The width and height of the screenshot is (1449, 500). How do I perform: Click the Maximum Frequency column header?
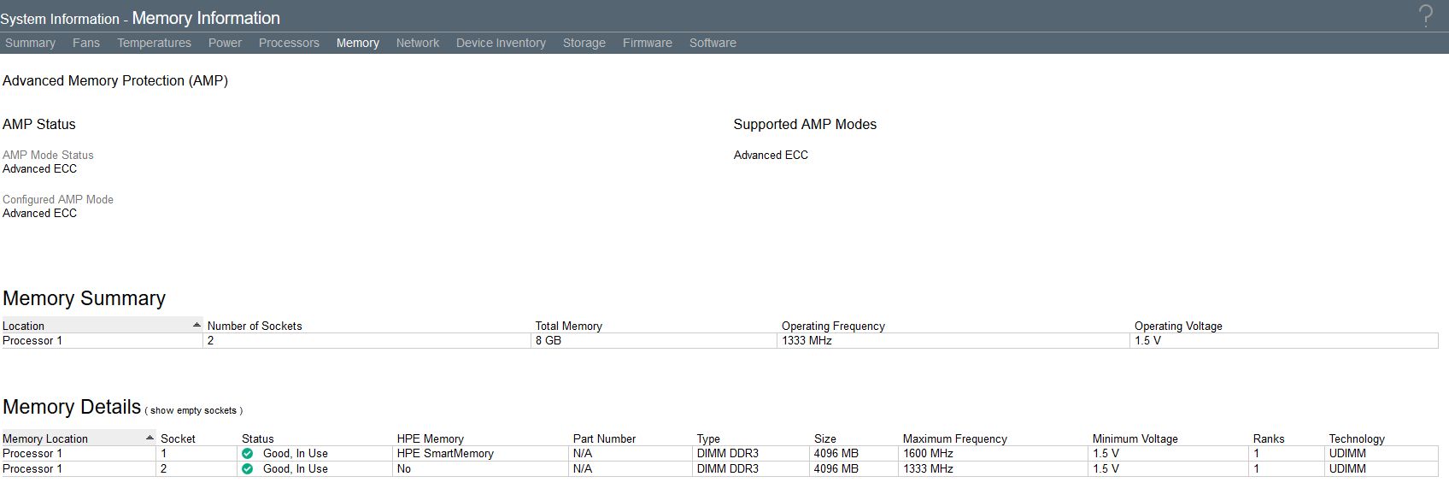click(x=955, y=439)
